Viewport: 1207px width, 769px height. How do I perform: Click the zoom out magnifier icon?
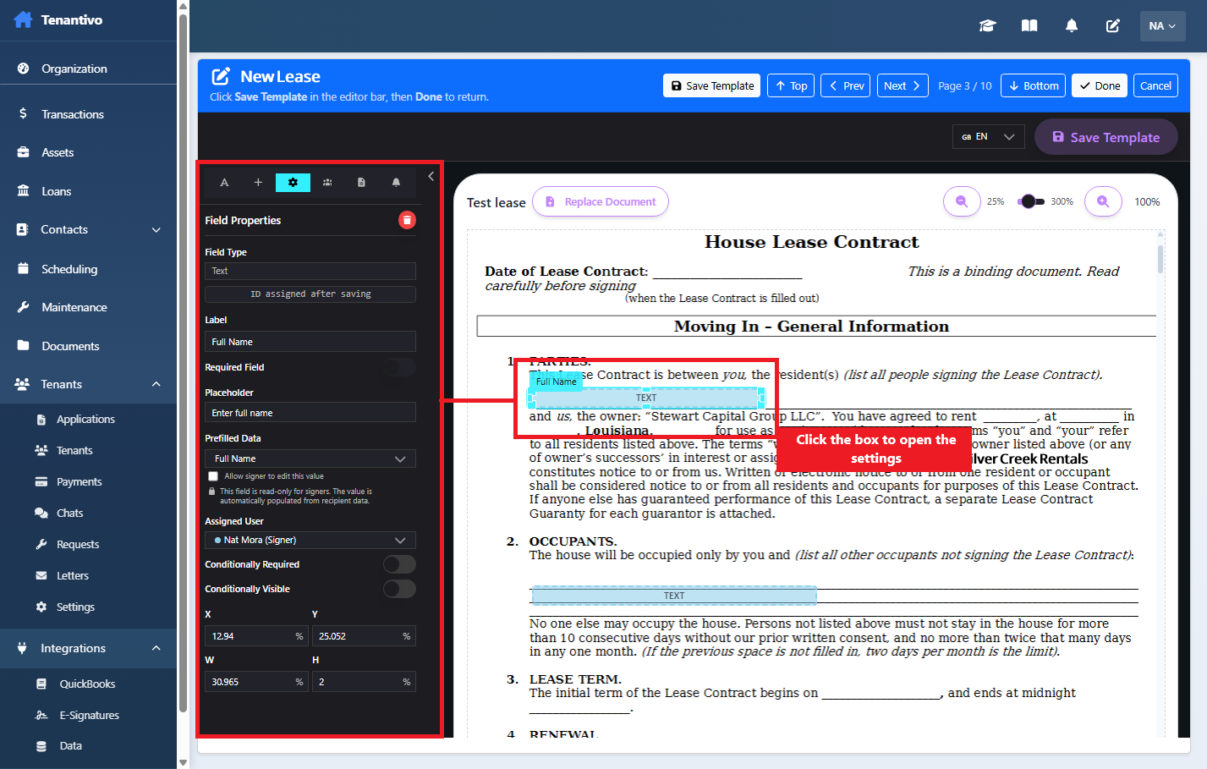962,201
